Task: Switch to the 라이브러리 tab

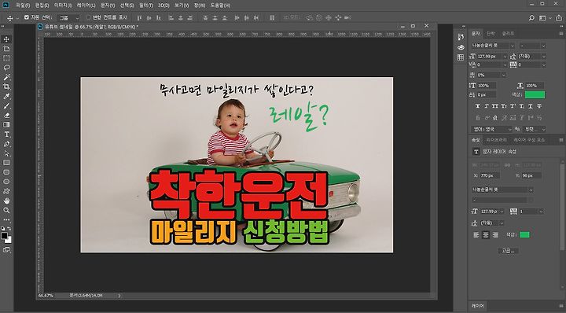Action: click(x=496, y=140)
